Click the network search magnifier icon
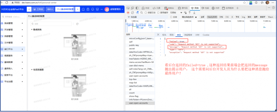The width and height of the screenshot is (277, 112). coord(141,12)
